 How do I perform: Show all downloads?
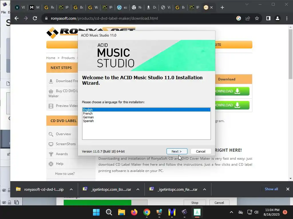click(271, 189)
